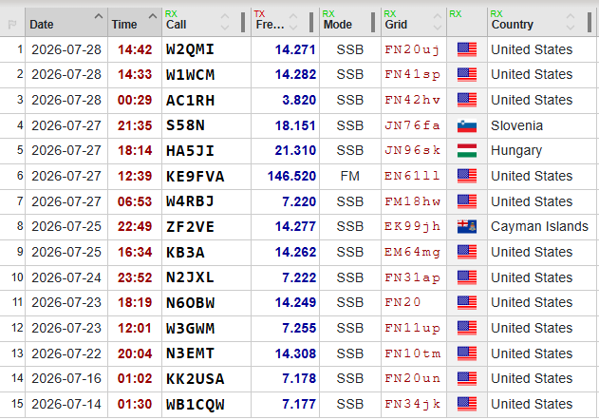Select row number 10

(x=17, y=277)
